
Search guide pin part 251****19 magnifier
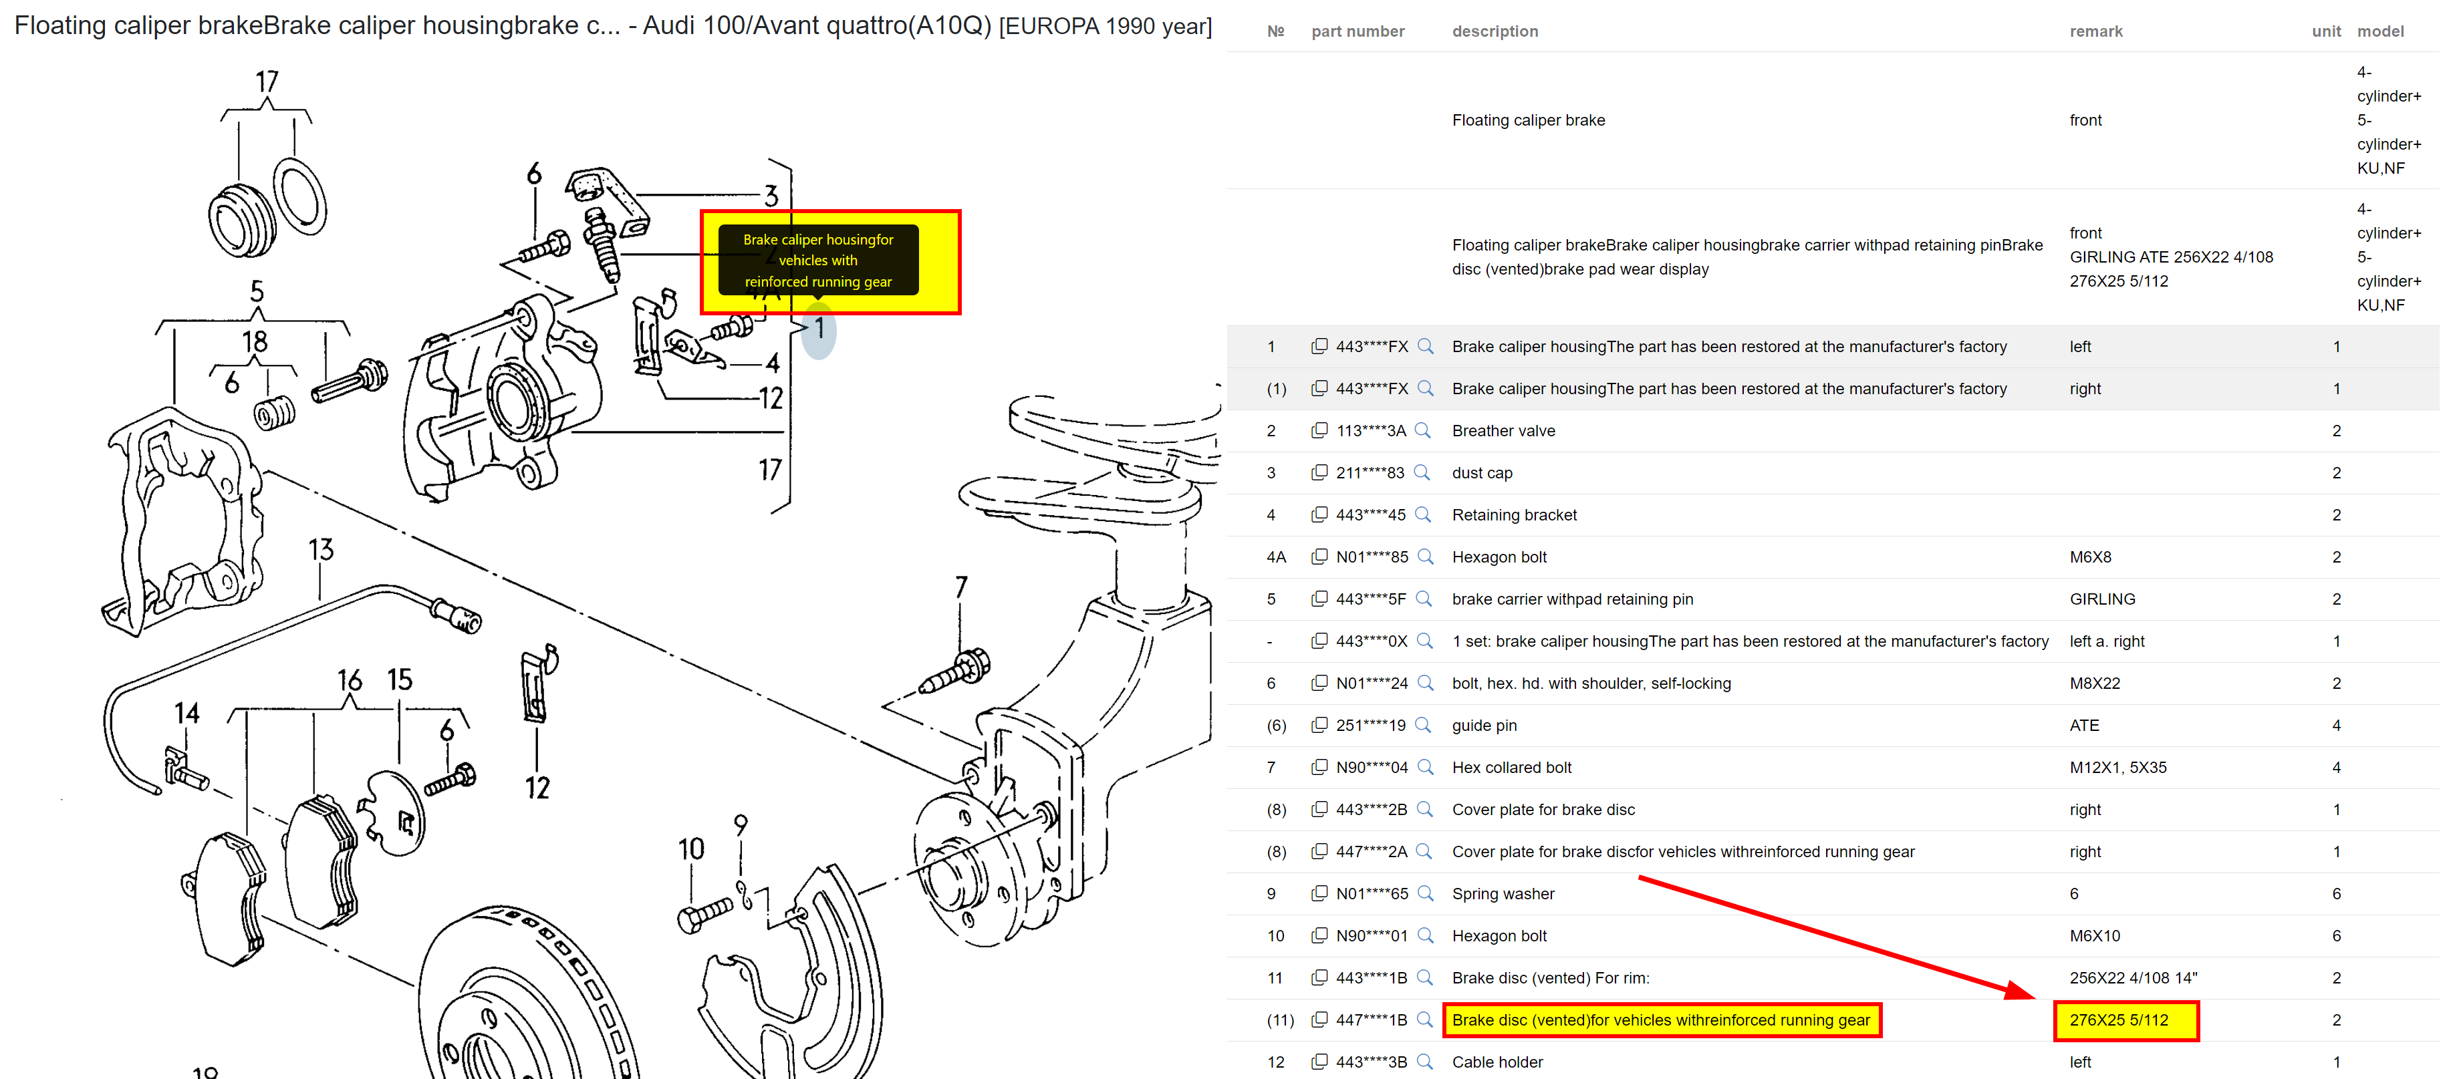1422,725
